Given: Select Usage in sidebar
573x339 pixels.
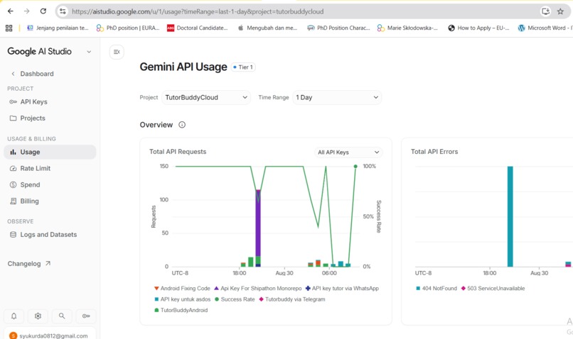Looking at the screenshot, I should point(50,152).
